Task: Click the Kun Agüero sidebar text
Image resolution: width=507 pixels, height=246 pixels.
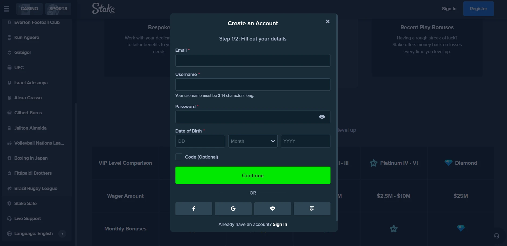Action: click(x=27, y=37)
